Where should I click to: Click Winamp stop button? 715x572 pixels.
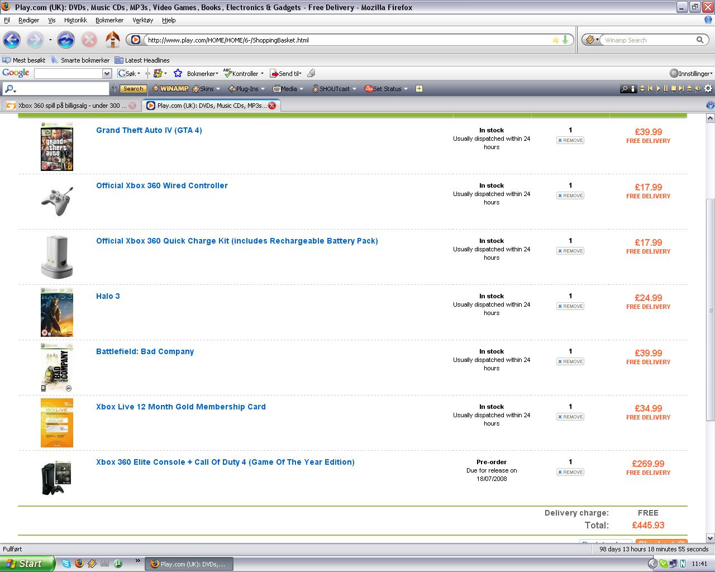pos(674,88)
